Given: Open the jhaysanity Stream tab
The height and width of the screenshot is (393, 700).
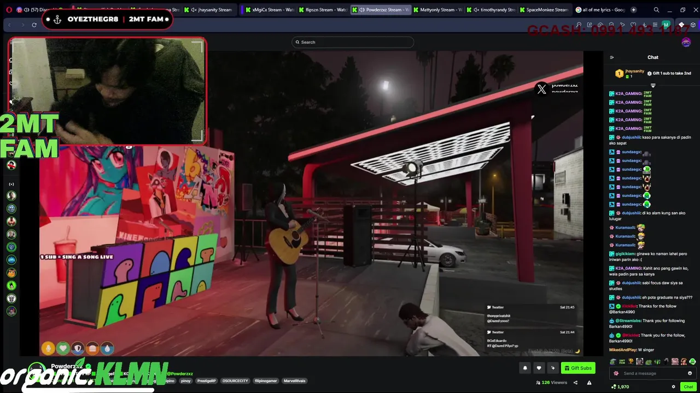Looking at the screenshot, I should pos(209,10).
